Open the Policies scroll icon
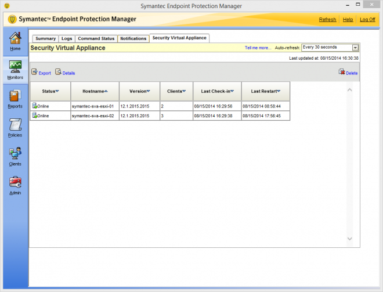The height and width of the screenshot is (292, 383). tap(15, 125)
